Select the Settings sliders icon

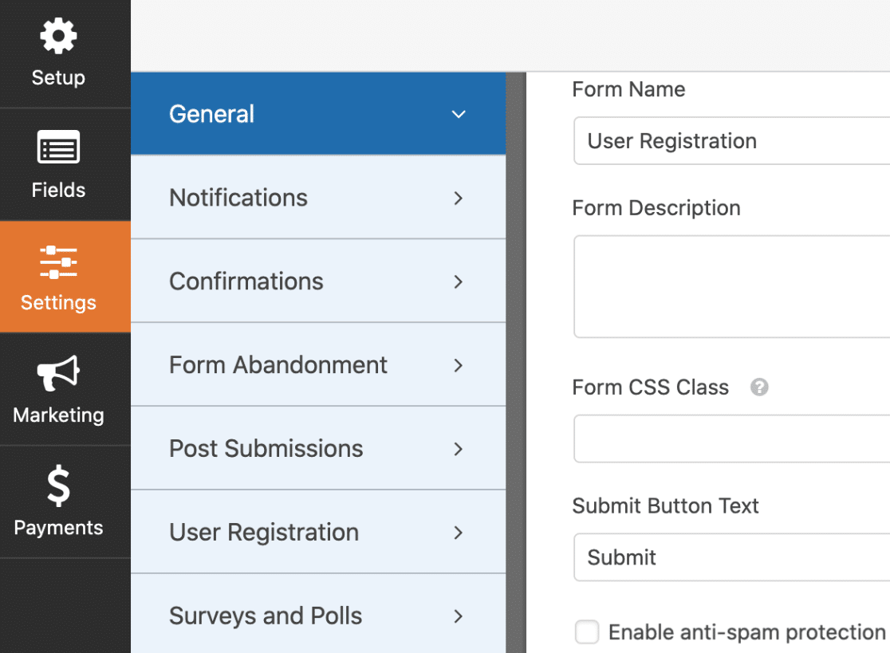pos(58,262)
